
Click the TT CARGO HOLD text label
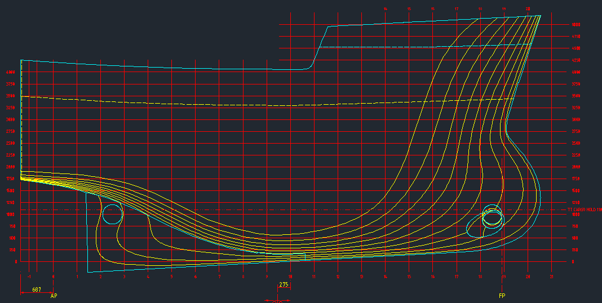pyautogui.click(x=585, y=210)
